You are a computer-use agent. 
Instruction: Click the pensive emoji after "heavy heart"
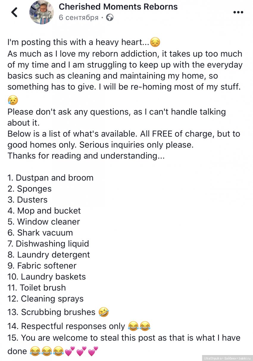[155, 43]
